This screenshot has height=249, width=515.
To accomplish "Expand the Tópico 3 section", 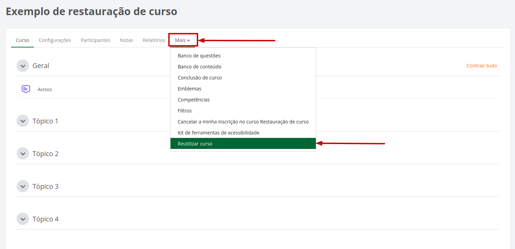I will (22, 186).
